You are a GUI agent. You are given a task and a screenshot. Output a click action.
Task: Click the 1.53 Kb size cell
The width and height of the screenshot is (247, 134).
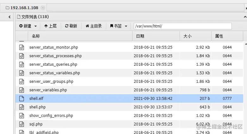coord(203,73)
